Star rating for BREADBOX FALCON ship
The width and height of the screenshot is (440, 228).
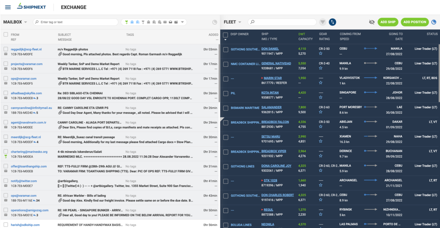point(321,127)
